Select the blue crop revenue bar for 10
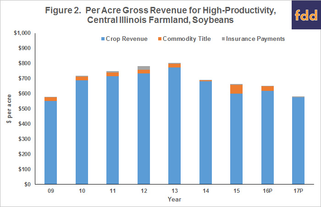The height and width of the screenshot is (207, 321). (82, 132)
